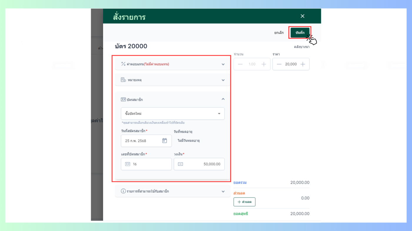
Task: Increase ราคา with plus button
Action: pos(303,64)
